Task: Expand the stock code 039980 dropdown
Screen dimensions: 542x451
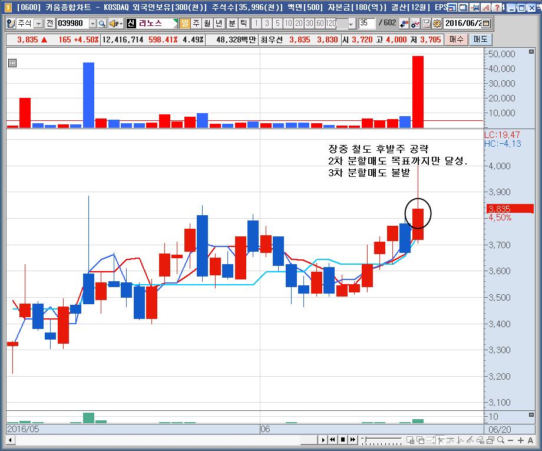Action: pyautogui.click(x=92, y=24)
